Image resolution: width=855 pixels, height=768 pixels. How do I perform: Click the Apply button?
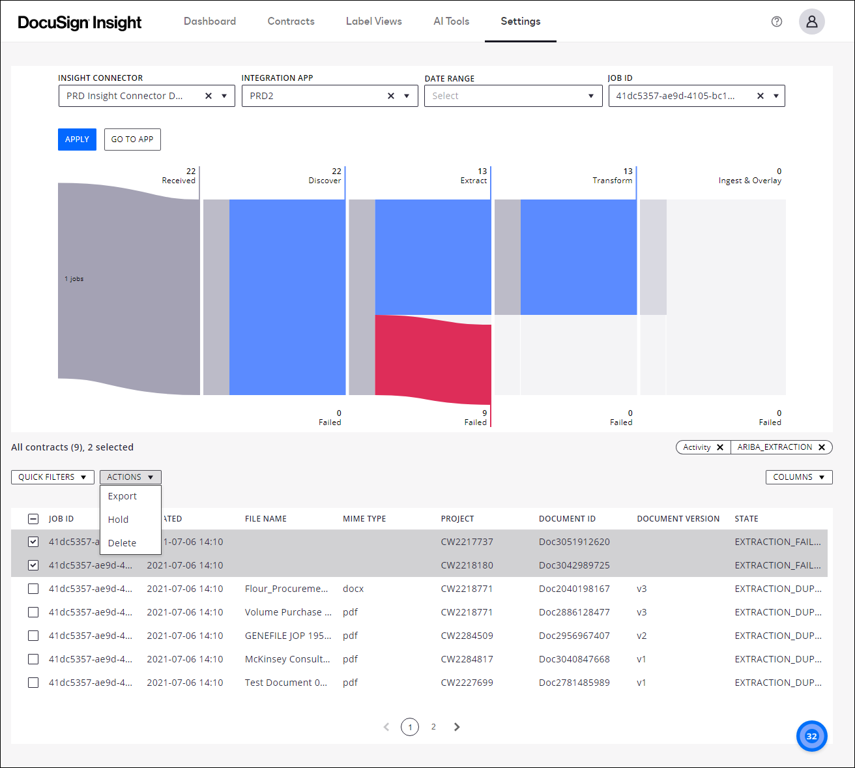tap(76, 139)
